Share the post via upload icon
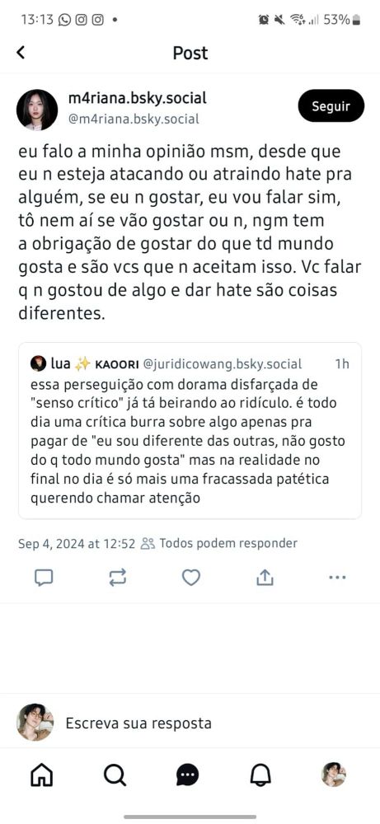 click(x=265, y=578)
